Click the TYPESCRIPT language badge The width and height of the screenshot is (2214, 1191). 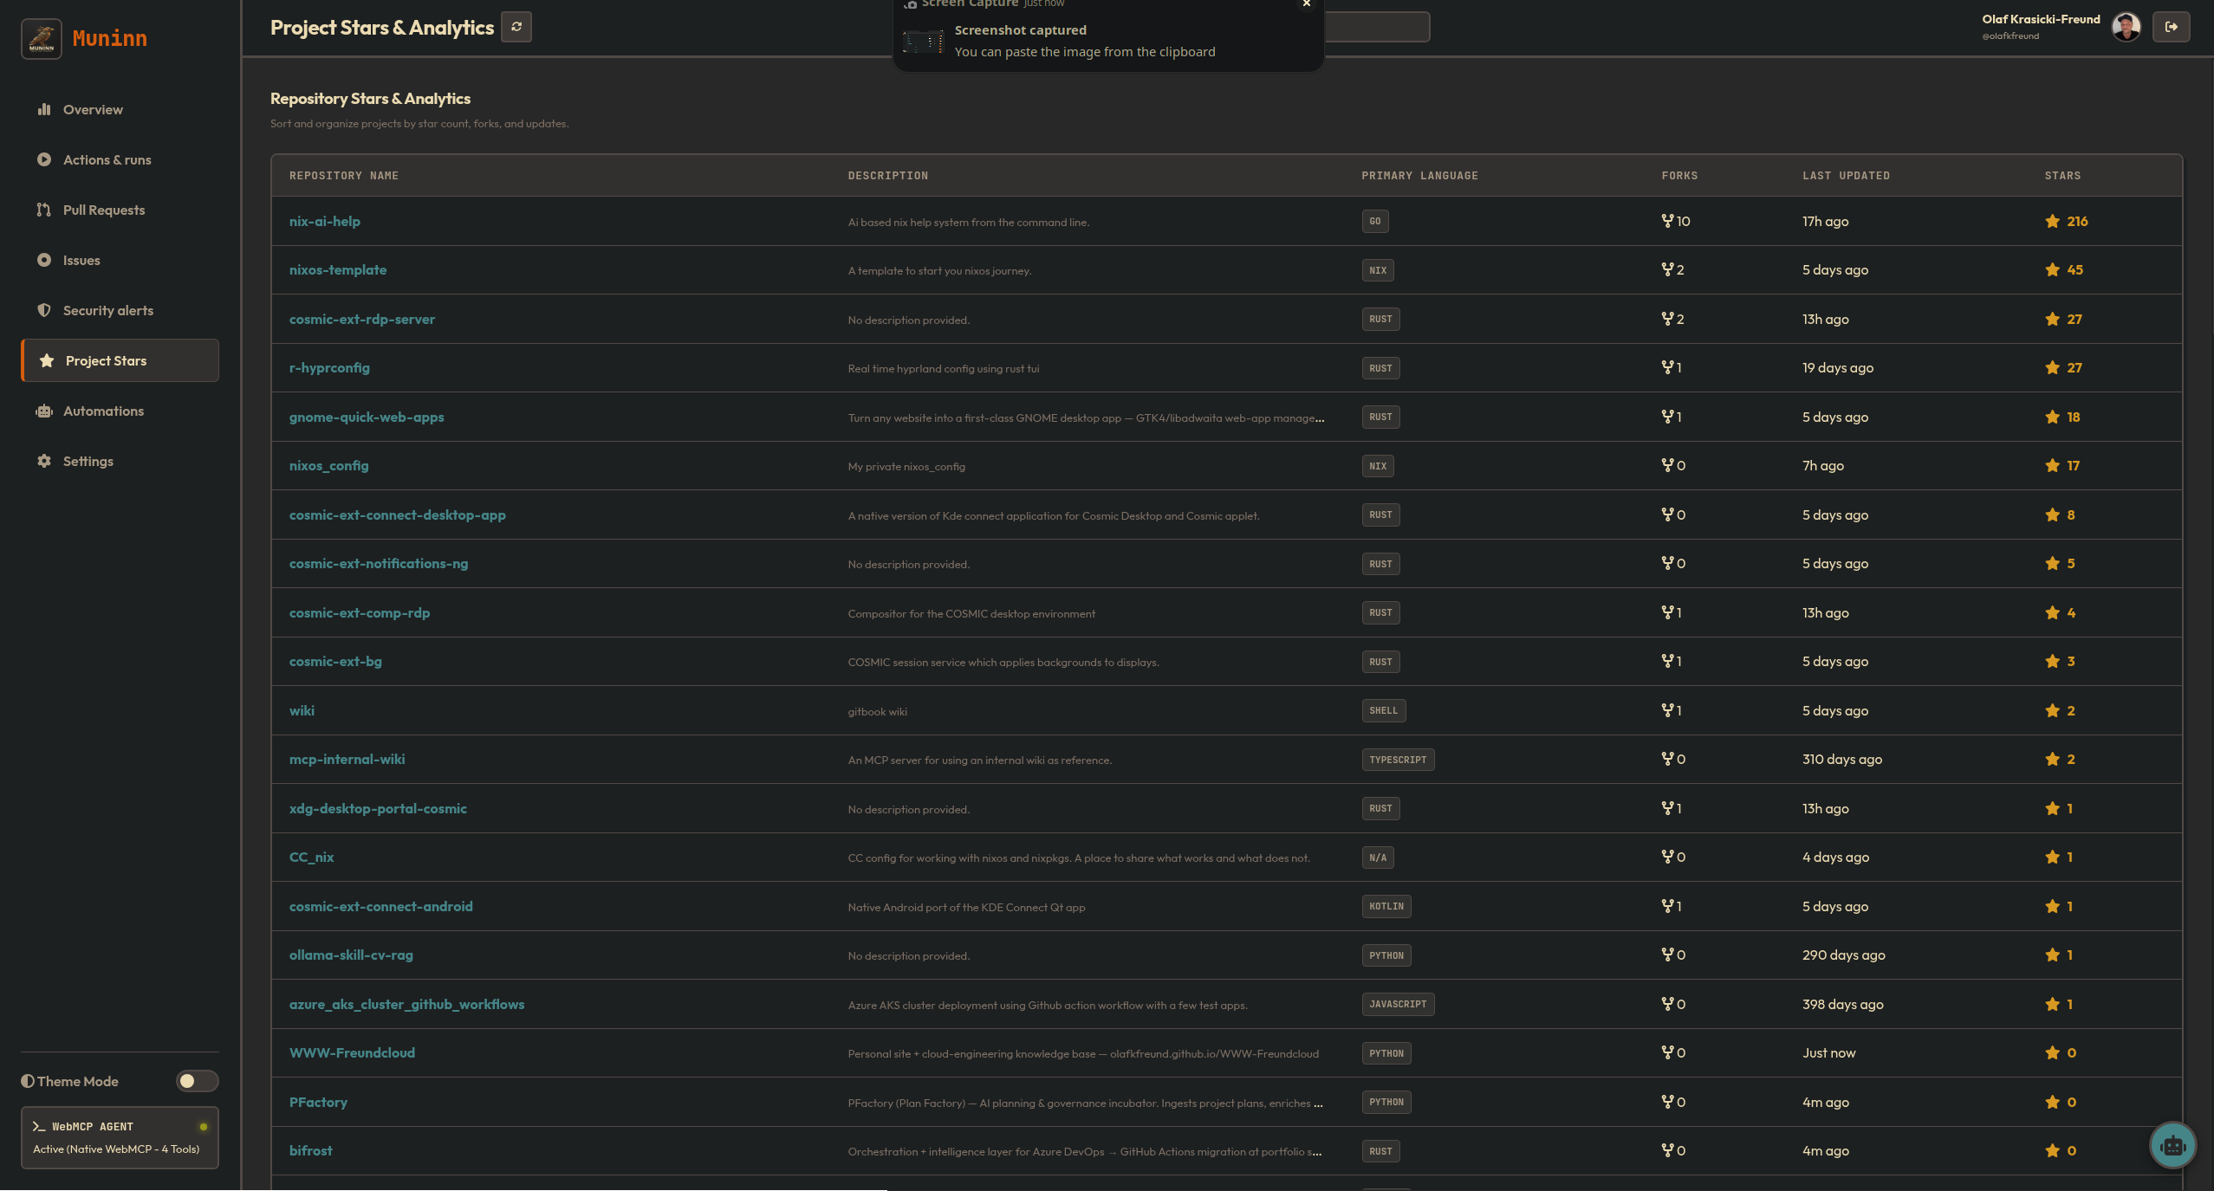pos(1398,760)
